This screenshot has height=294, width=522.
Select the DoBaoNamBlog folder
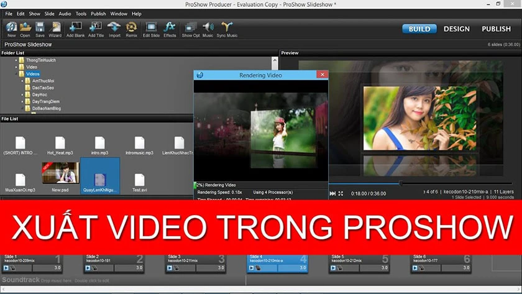pos(46,108)
